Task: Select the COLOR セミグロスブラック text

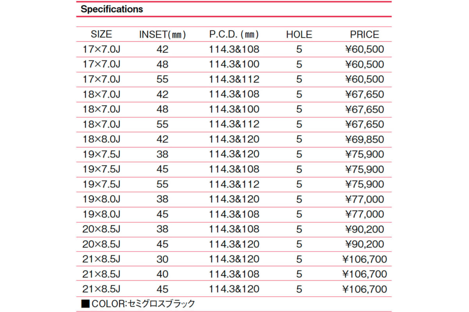Action: (143, 304)
